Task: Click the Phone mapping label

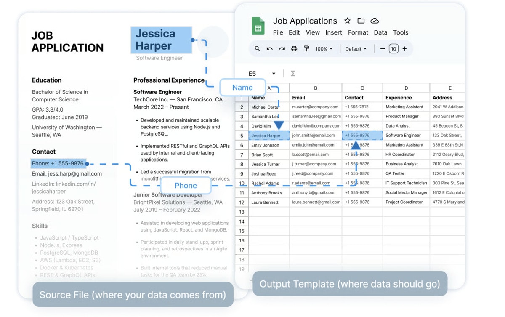Action: (x=186, y=186)
